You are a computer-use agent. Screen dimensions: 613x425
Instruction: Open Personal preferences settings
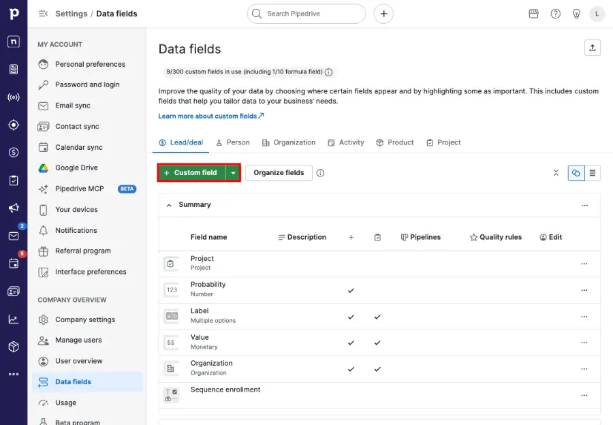[x=87, y=64]
